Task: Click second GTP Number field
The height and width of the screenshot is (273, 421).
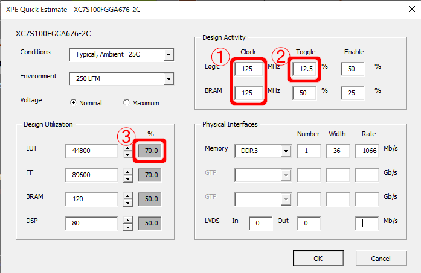Action: click(x=309, y=199)
